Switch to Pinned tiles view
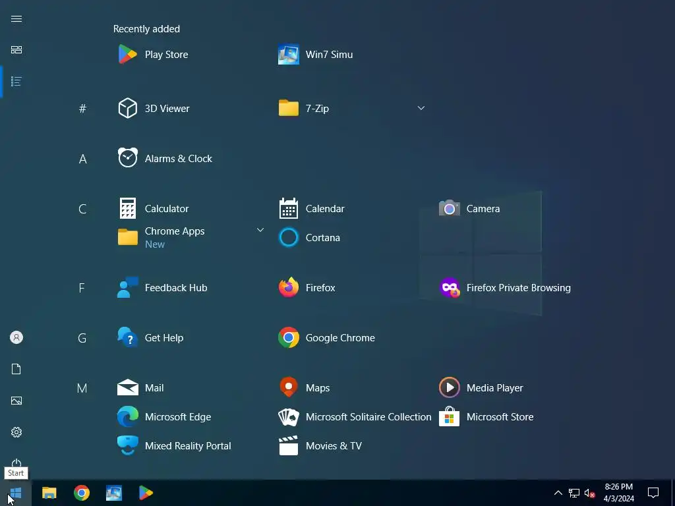675x506 pixels. click(x=16, y=50)
